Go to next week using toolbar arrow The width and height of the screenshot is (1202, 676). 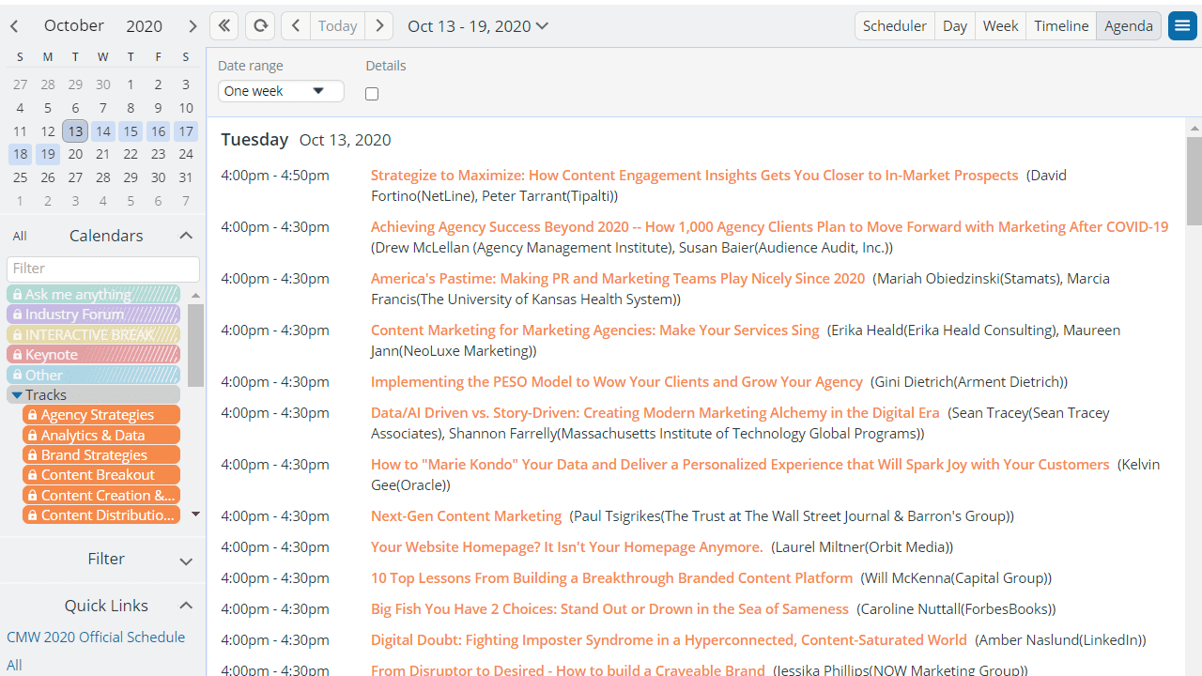point(379,25)
